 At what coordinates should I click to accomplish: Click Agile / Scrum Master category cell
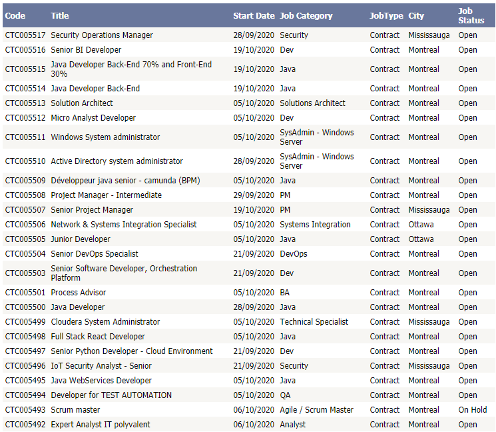317,410
